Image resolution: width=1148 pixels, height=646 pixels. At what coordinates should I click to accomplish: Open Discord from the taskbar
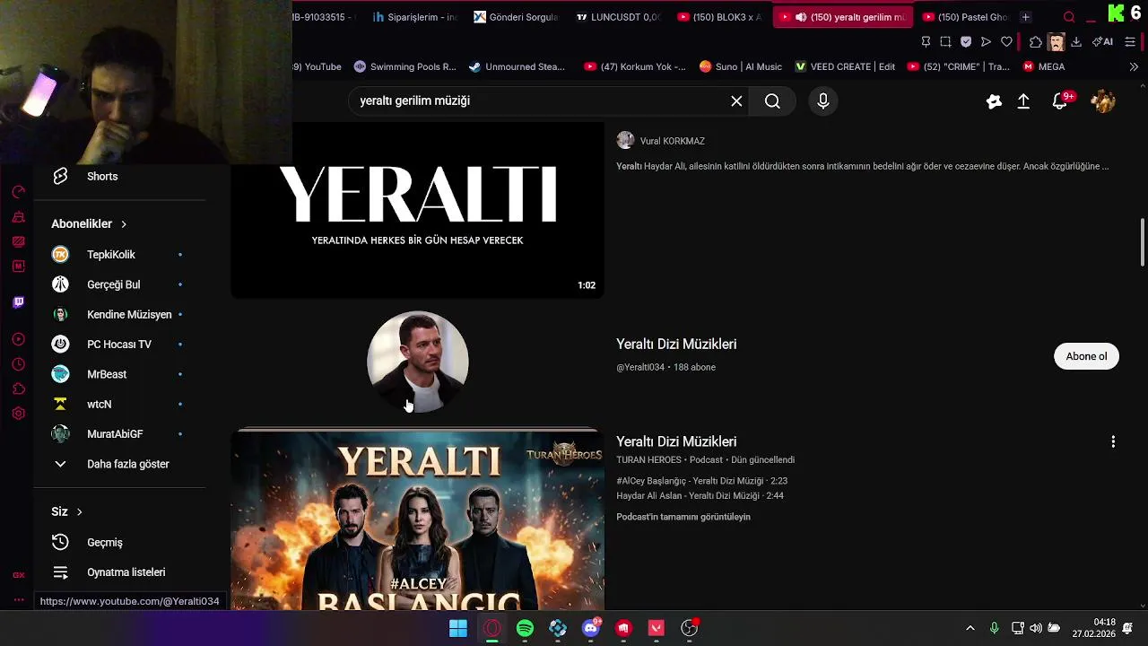click(591, 628)
